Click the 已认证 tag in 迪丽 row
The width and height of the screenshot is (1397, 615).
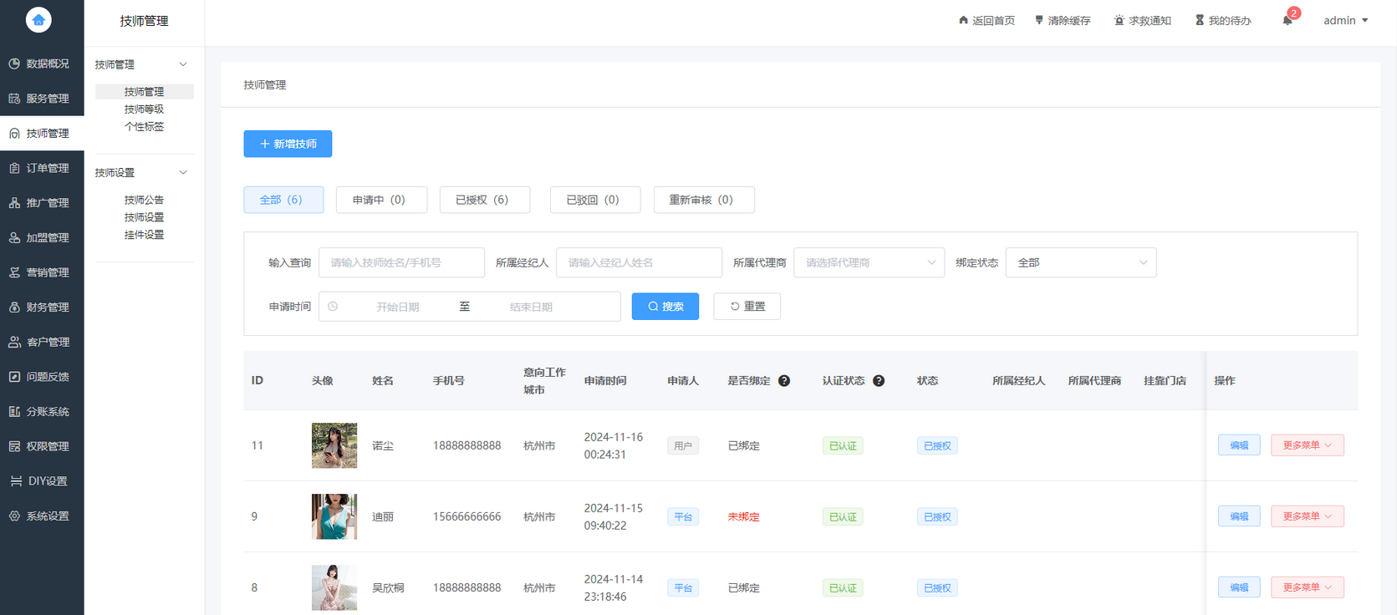point(843,517)
